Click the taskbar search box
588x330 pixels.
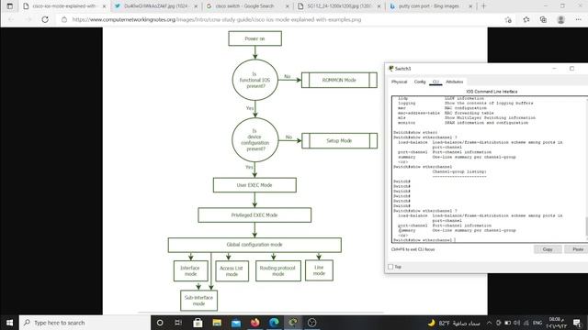[x=85, y=323]
